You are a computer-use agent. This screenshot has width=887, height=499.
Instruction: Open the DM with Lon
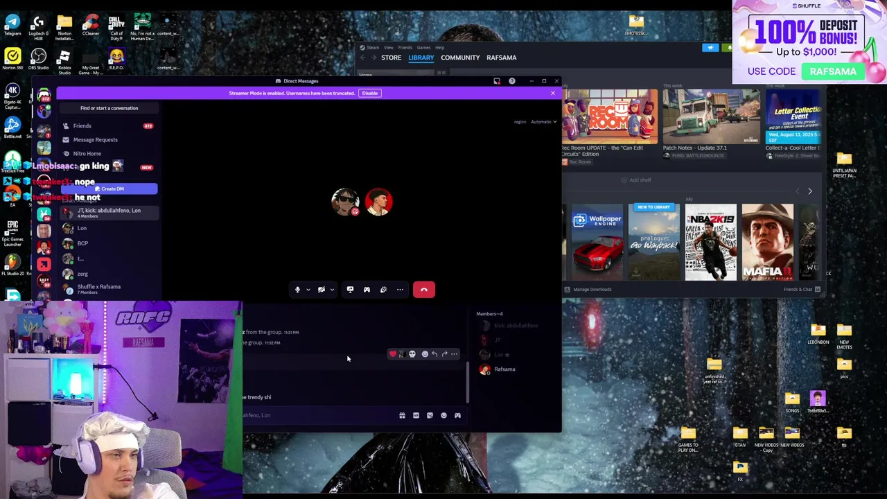click(x=109, y=229)
